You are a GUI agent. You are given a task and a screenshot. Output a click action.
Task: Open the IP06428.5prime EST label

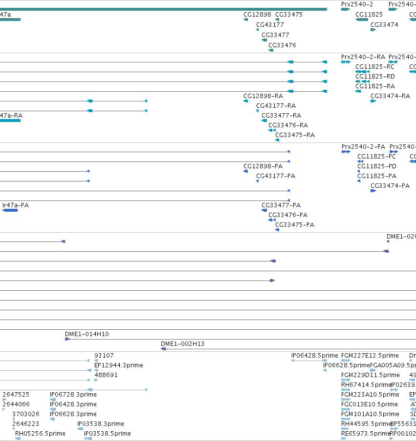[x=314, y=356]
